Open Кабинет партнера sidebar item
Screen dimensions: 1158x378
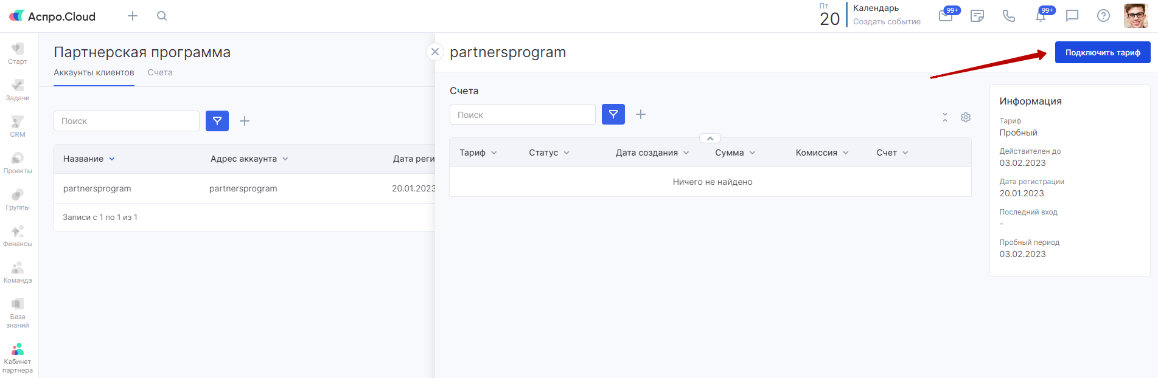pos(18,358)
